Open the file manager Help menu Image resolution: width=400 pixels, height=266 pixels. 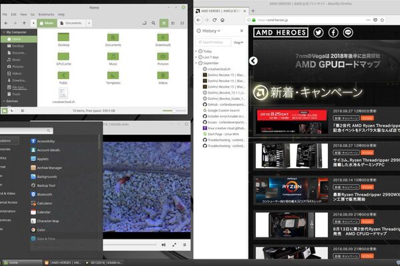click(x=61, y=15)
